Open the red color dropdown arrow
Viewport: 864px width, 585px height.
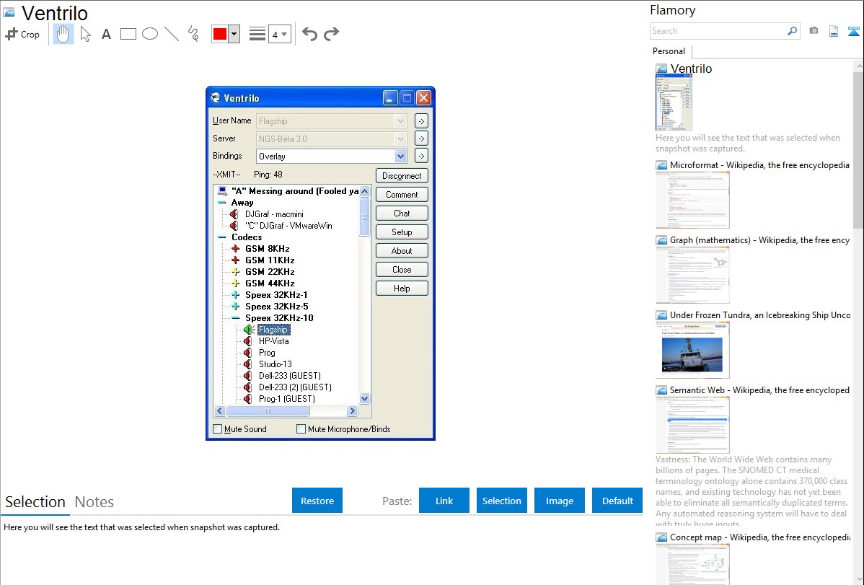tap(234, 34)
